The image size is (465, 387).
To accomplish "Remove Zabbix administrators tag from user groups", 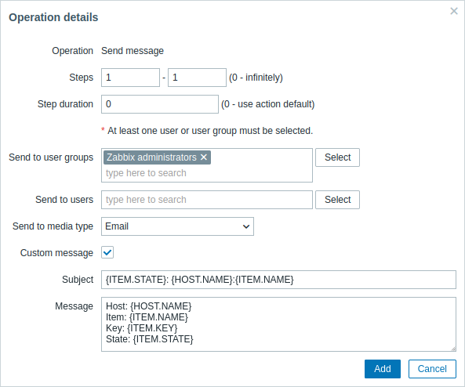I will click(x=204, y=157).
